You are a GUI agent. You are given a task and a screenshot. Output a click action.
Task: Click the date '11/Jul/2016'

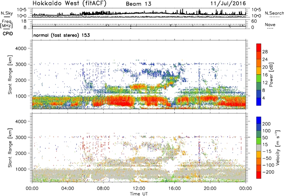[x=228, y=4]
